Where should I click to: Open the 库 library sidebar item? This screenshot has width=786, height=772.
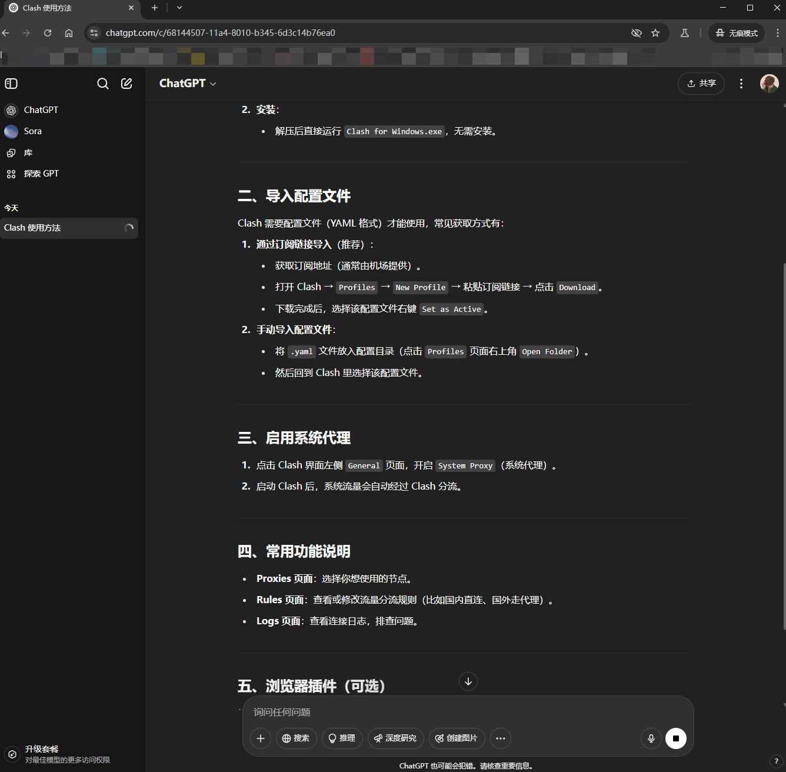click(69, 153)
